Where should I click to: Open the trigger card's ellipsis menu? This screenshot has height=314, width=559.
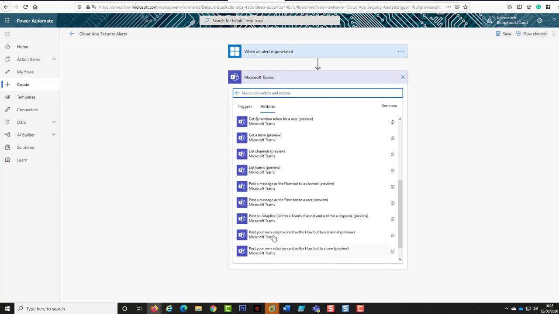[401, 51]
